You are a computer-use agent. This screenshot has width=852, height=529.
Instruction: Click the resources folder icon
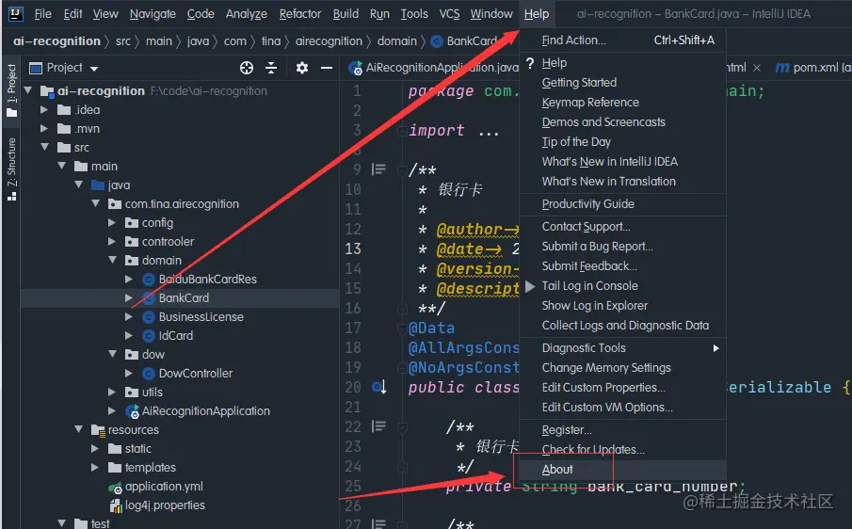(98, 430)
